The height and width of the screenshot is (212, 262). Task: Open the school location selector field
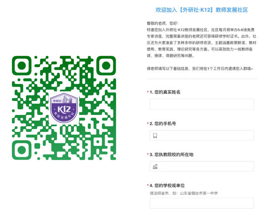pos(202,166)
